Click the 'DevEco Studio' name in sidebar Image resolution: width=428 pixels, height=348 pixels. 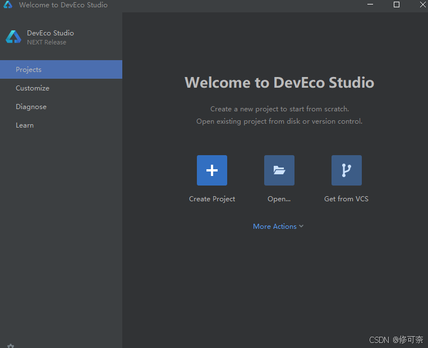point(50,33)
